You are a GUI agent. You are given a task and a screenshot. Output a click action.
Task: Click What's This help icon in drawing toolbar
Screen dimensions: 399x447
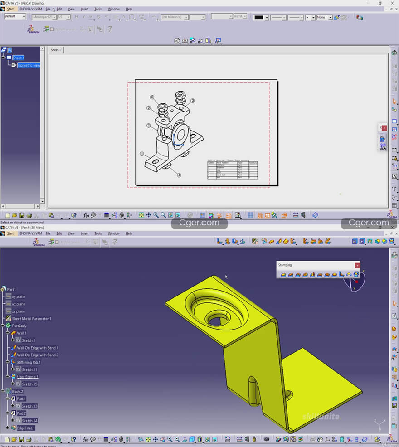pos(74,215)
